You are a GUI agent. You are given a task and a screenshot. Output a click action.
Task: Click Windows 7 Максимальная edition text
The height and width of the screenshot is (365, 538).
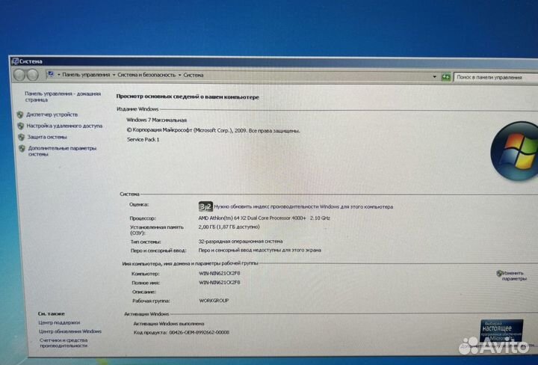[156, 120]
